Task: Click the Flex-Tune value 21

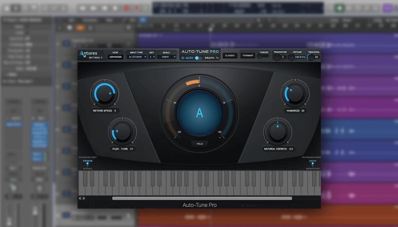Action: click(x=131, y=149)
